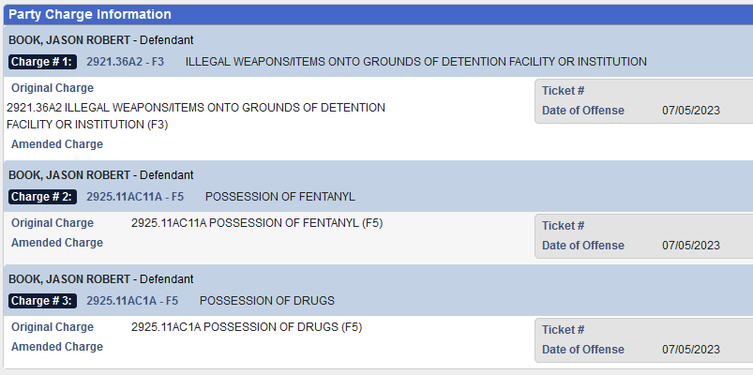Image resolution: width=753 pixels, height=375 pixels.
Task: Click Original Charge text for fentanyl charge
Action: click(257, 223)
